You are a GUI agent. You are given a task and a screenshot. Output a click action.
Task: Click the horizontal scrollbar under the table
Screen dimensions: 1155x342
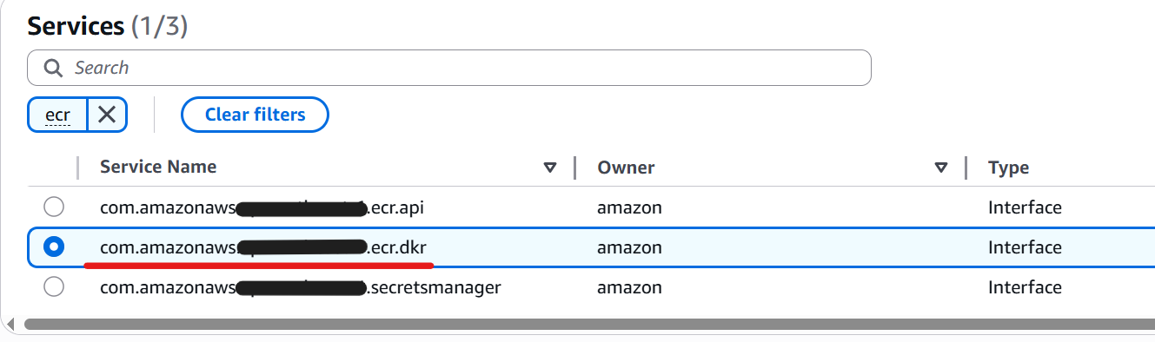[589, 324]
